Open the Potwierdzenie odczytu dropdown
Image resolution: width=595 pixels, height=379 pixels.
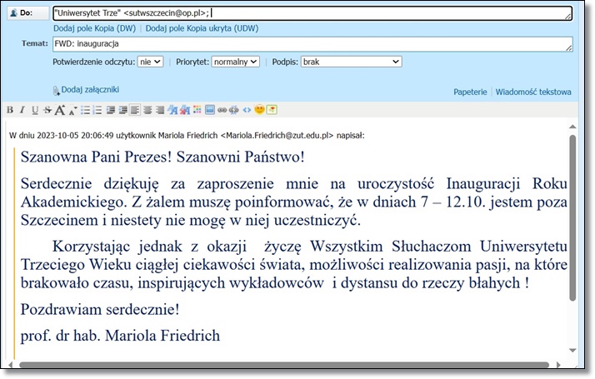pos(150,62)
